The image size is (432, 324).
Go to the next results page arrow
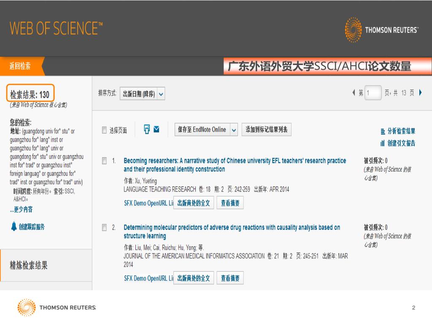pyautogui.click(x=421, y=92)
